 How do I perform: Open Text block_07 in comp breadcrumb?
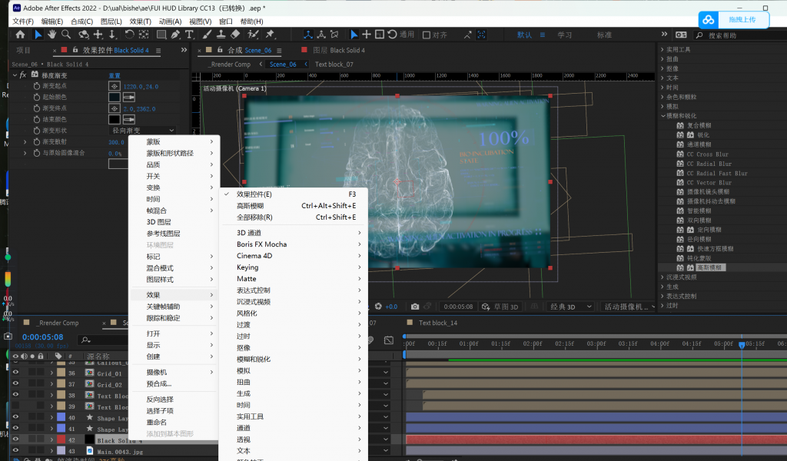[334, 65]
